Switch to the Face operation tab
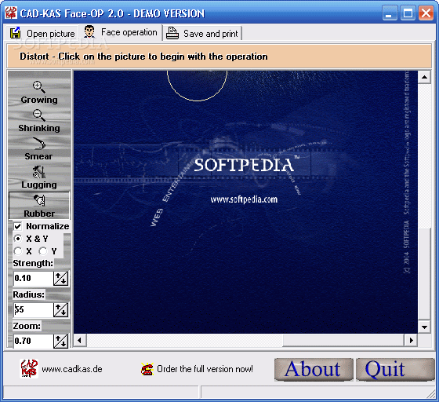 121,32
